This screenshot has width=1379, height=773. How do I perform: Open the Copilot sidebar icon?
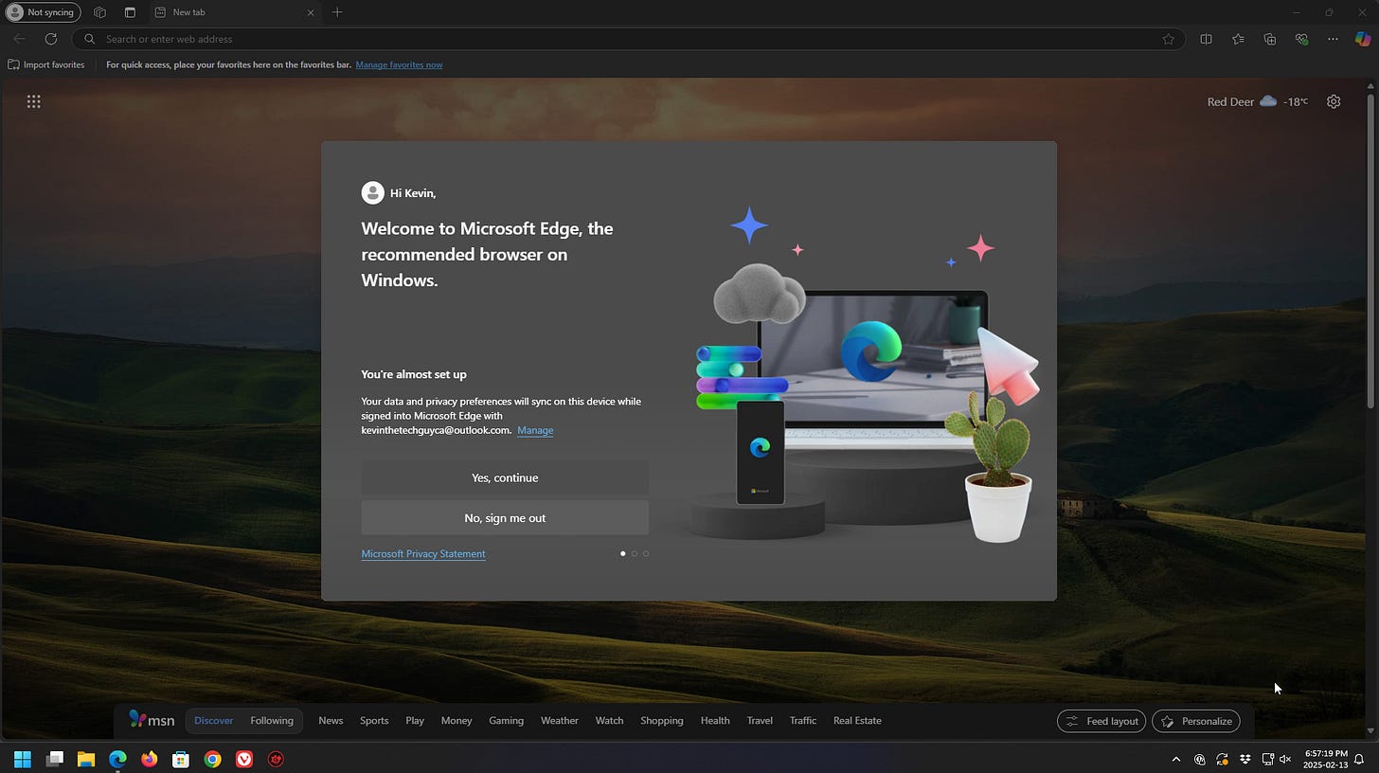pos(1363,39)
